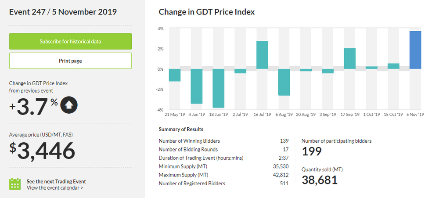Open the View the event calendar link
The width and height of the screenshot is (439, 198).
tap(55, 187)
